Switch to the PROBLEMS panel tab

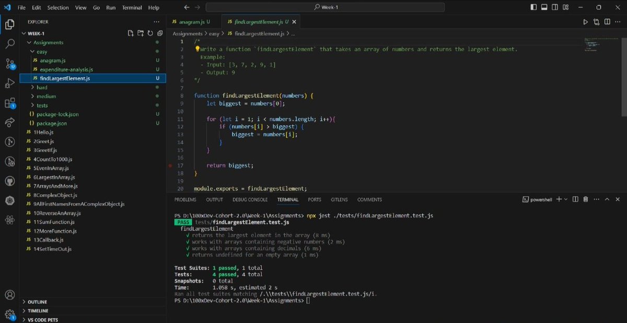point(185,199)
